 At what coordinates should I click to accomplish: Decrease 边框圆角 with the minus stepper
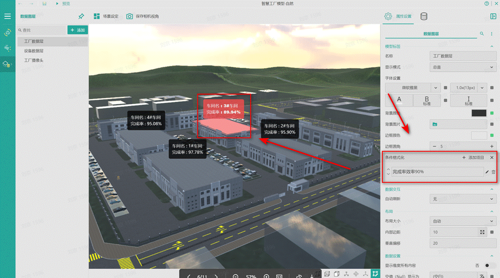(x=434, y=146)
